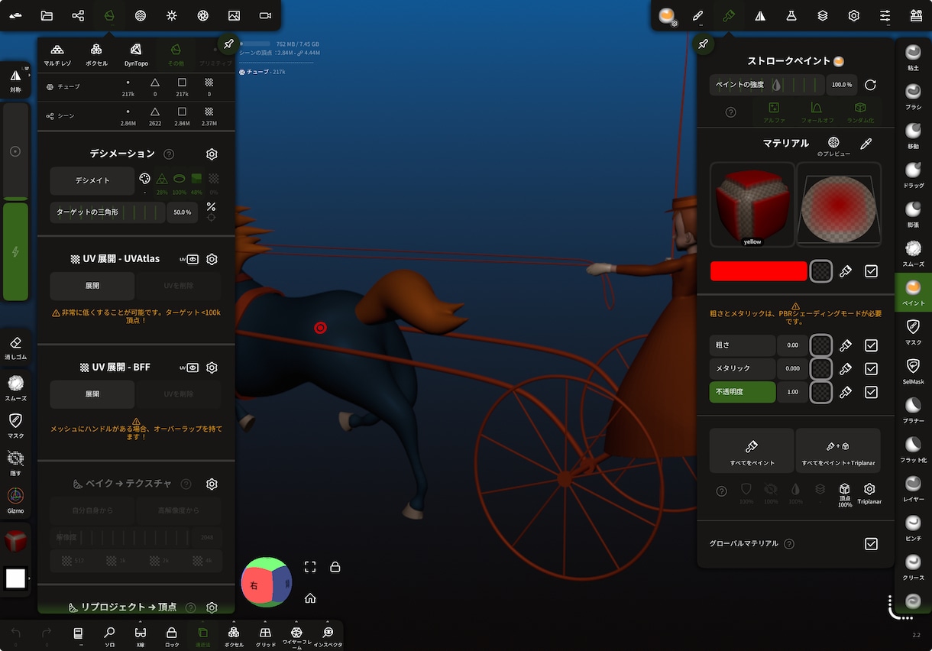932x651 pixels.
Task: Activate the SelMask tool
Action: pos(913,371)
